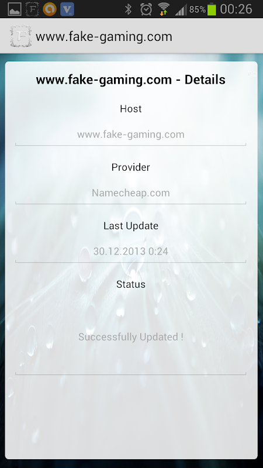Tap the 00:26 clock in status bar
263x468 pixels.
pyautogui.click(x=236, y=9)
